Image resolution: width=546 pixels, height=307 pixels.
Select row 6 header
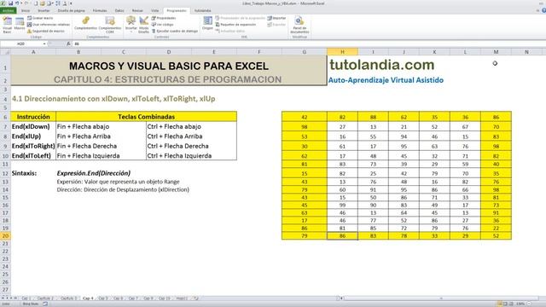[5, 117]
